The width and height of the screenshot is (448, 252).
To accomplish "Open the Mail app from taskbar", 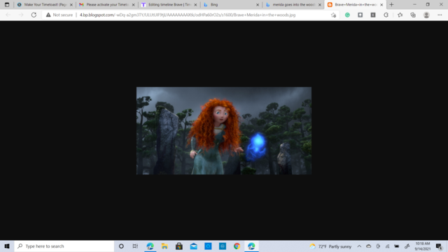I will pos(193,246).
